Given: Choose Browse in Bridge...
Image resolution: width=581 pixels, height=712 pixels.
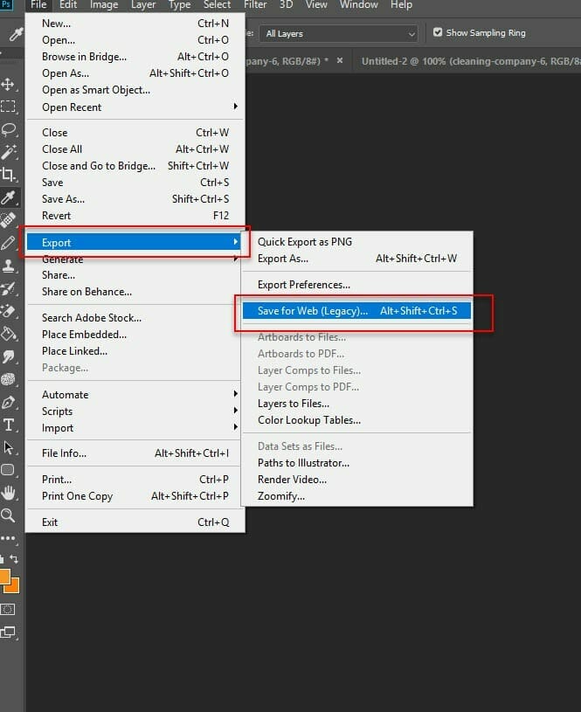Looking at the screenshot, I should 135,57.
